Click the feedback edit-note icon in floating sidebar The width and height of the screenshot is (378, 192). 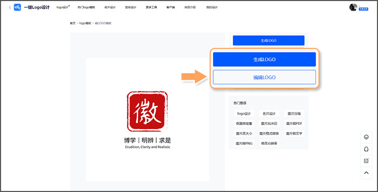(x=366, y=161)
